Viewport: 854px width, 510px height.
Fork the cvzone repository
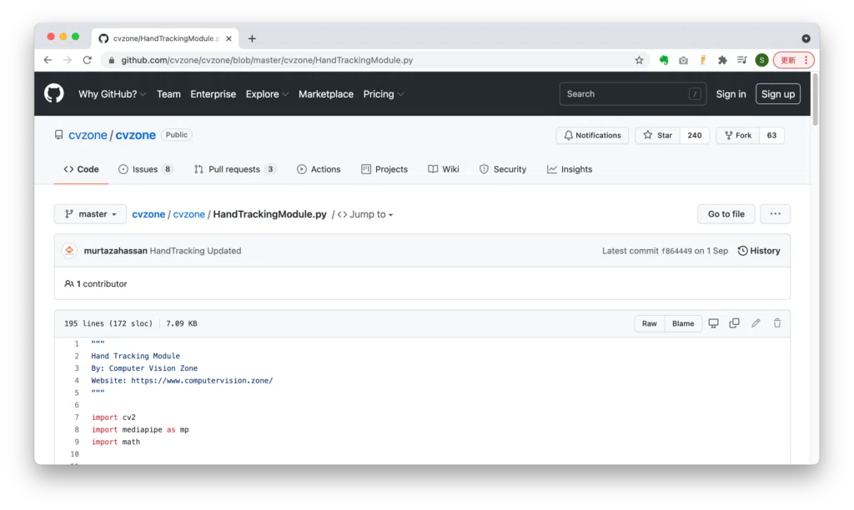[x=738, y=135]
